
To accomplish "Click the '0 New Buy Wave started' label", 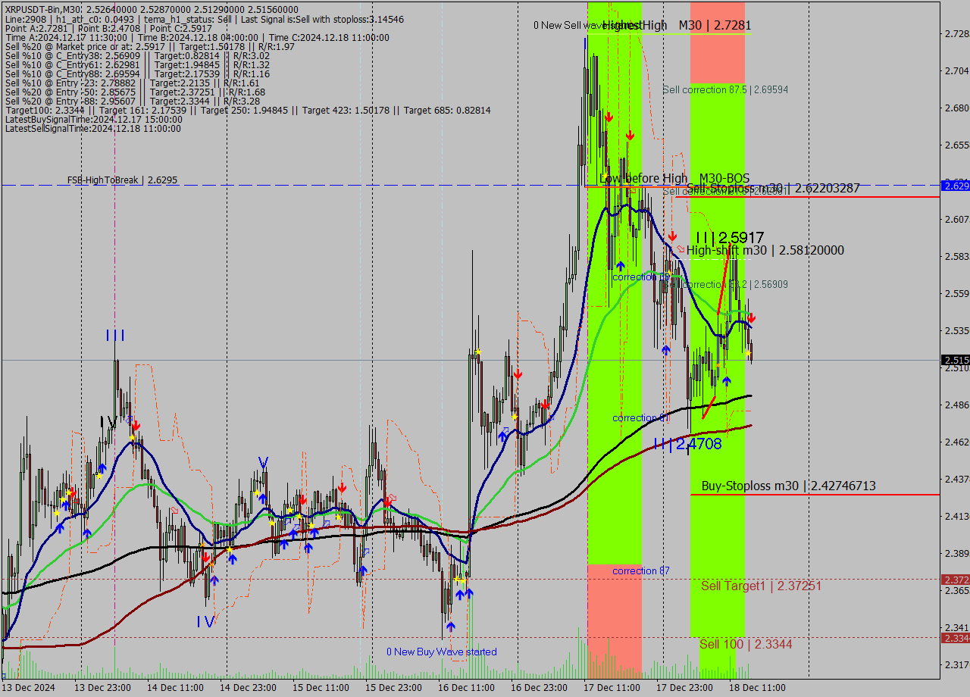I will (x=442, y=652).
